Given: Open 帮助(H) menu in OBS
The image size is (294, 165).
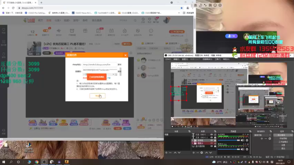Looking at the screenshot, I should point(226,59).
